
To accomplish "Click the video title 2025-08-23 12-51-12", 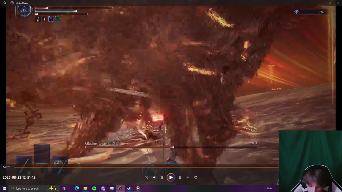I will pyautogui.click(x=19, y=177).
